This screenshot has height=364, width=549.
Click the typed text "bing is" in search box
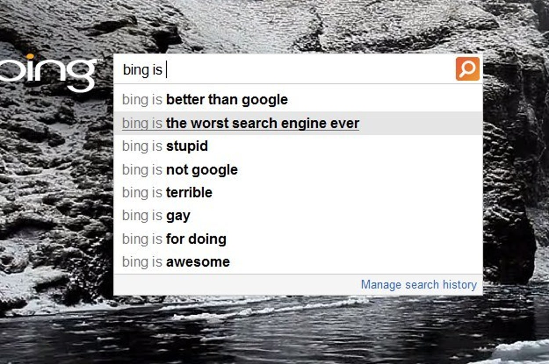pyautogui.click(x=142, y=70)
